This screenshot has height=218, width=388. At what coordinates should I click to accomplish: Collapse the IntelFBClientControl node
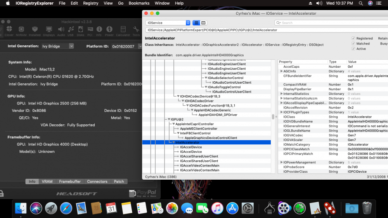pyautogui.click(x=178, y=133)
